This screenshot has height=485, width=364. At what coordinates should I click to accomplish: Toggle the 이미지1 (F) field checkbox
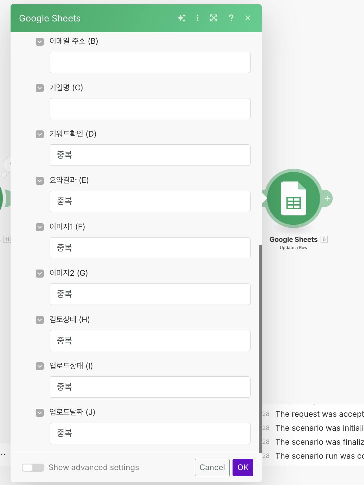tap(40, 227)
